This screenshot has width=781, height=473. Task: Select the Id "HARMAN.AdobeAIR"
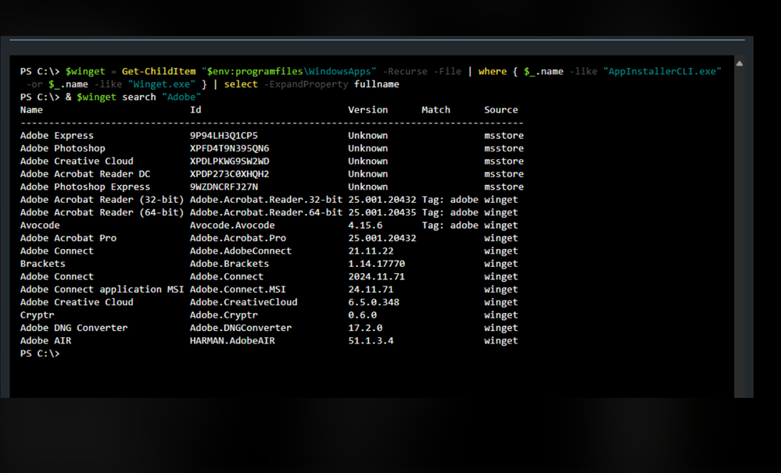[x=232, y=341]
